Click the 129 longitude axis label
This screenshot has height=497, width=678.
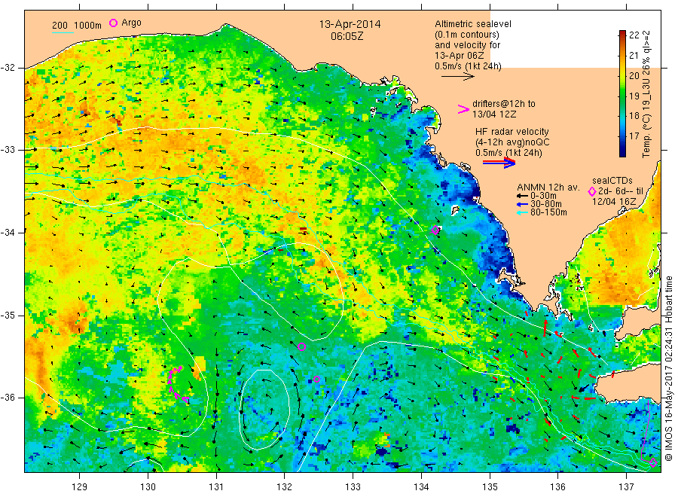click(x=80, y=487)
